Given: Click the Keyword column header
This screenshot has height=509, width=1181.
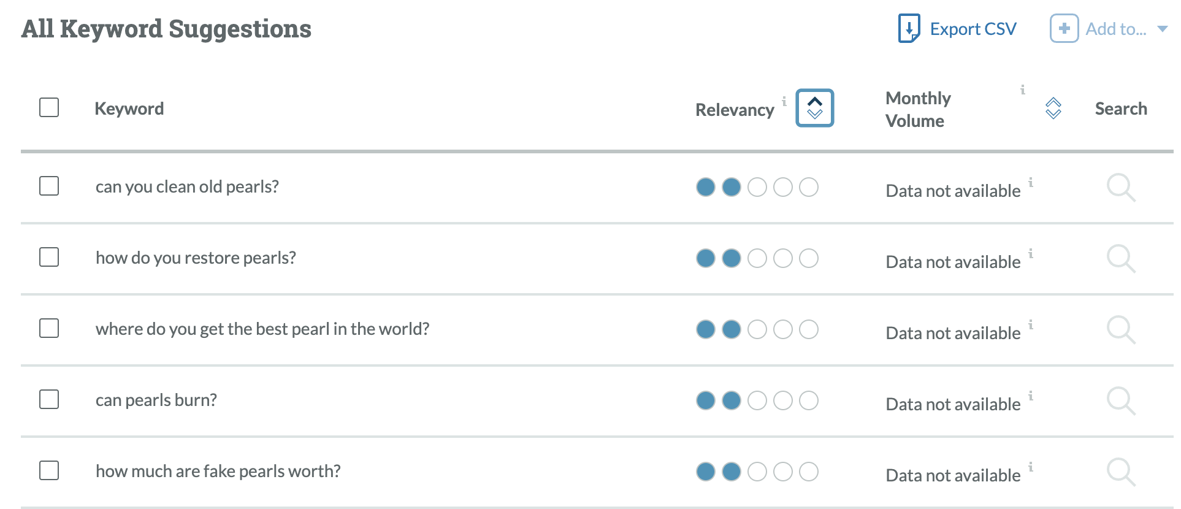Looking at the screenshot, I should point(129,109).
